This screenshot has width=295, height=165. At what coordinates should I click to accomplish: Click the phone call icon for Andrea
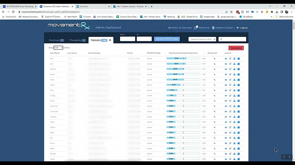tap(214, 117)
